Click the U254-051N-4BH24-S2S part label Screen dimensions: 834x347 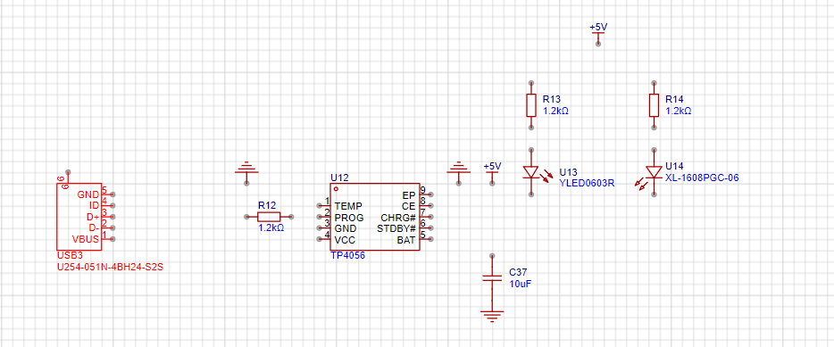coord(110,268)
